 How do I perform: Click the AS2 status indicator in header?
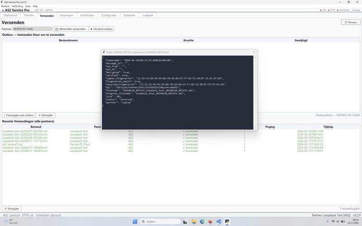323,10
